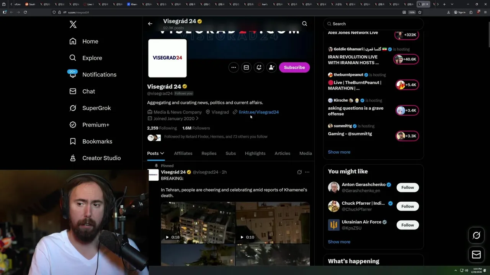Open new browser tab plus

444,4
